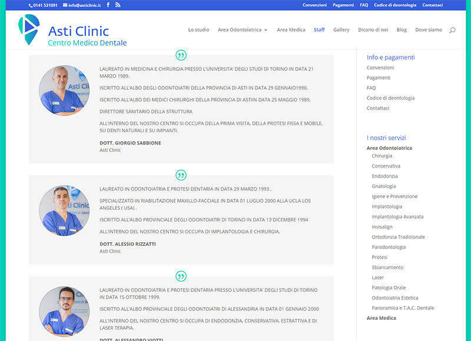
Task: Click Convenzioni in the sidebar
Action: tap(380, 68)
